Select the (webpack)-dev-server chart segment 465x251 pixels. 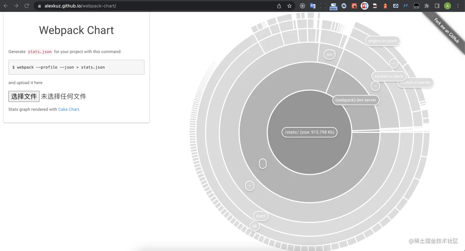(356, 100)
